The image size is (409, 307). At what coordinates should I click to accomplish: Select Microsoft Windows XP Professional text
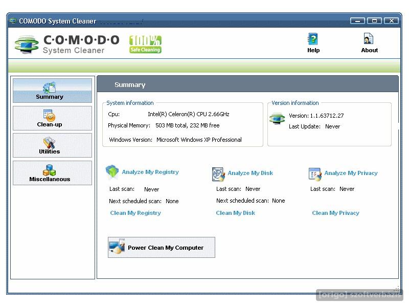(199, 140)
